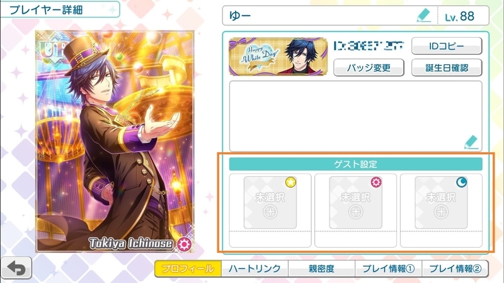Edit profile comment with pencil icon

471,142
